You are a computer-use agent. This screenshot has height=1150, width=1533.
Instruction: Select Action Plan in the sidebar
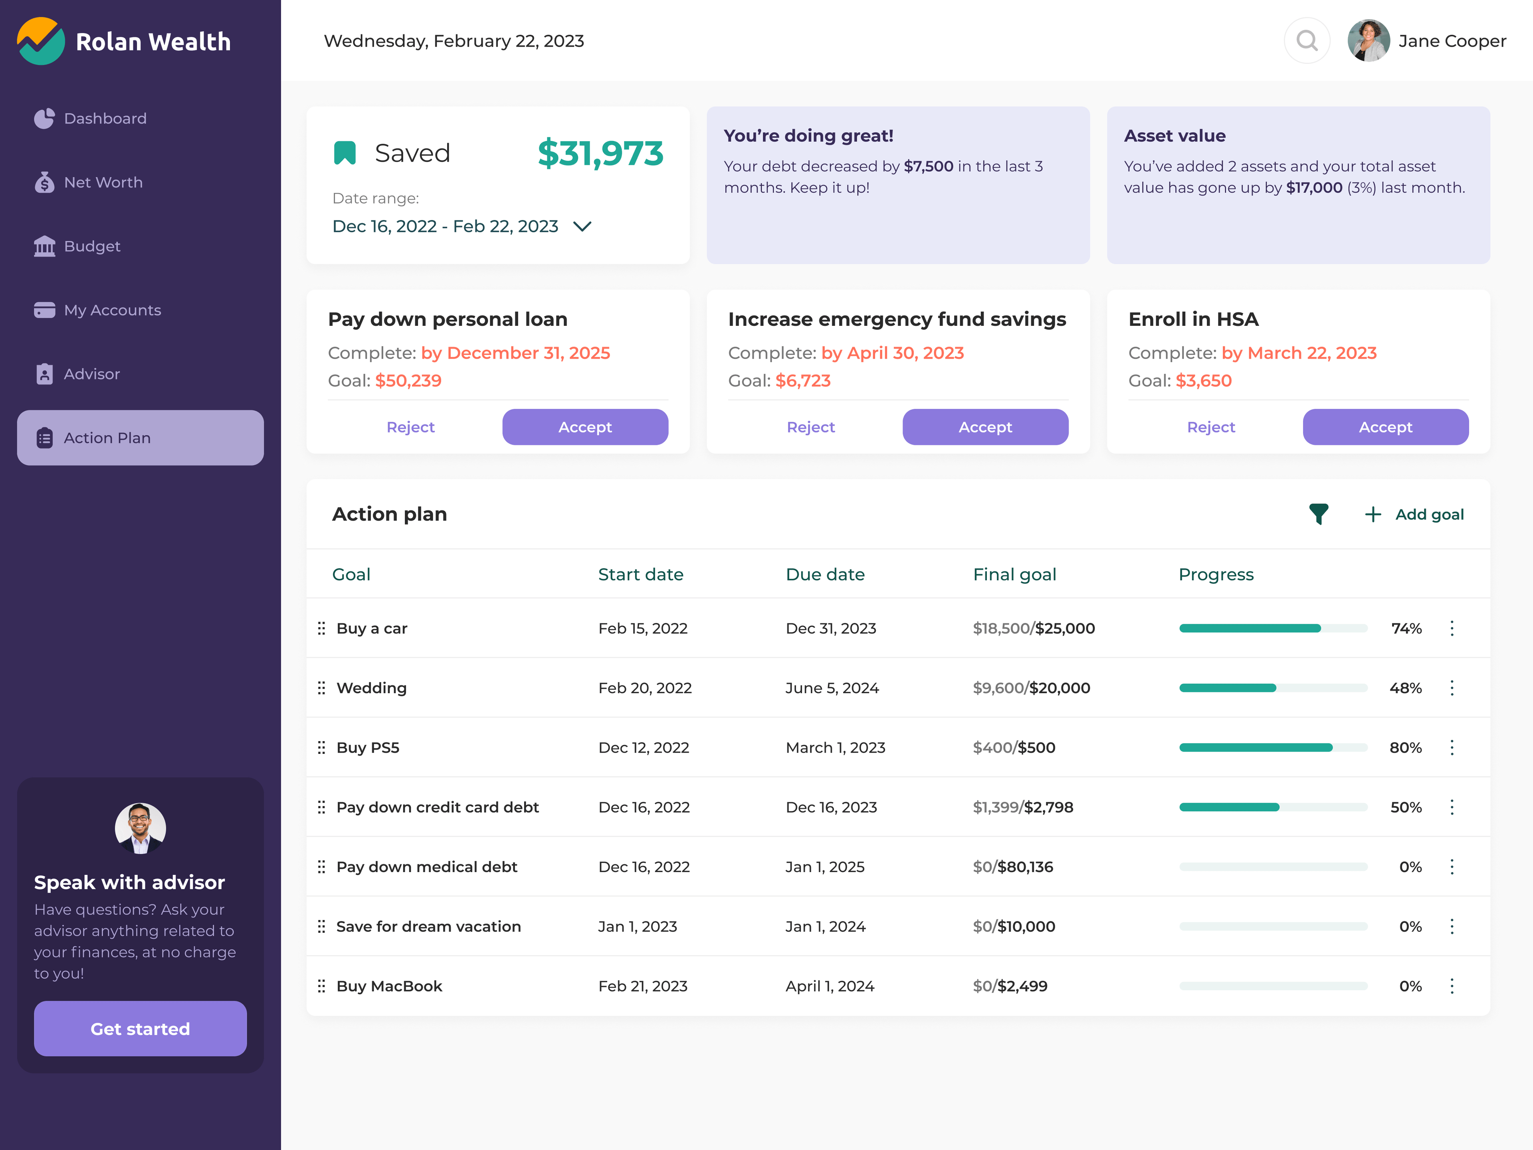click(x=140, y=437)
